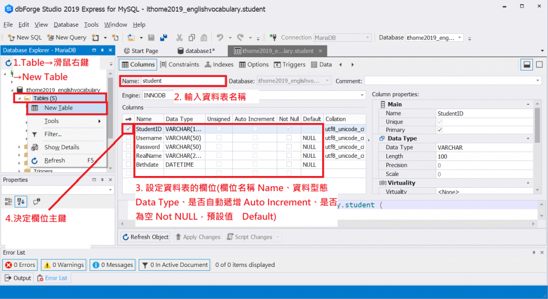Switch to the Indexes tab
This screenshot has width=548, height=299.
[x=219, y=65]
